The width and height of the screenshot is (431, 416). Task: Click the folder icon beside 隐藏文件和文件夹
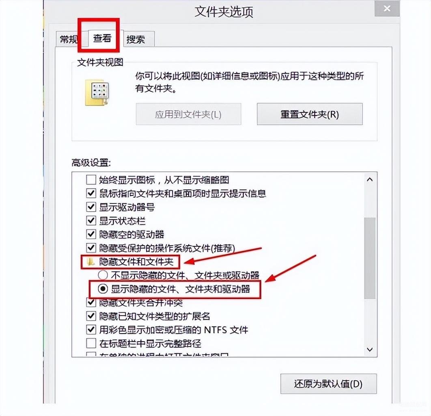(91, 262)
